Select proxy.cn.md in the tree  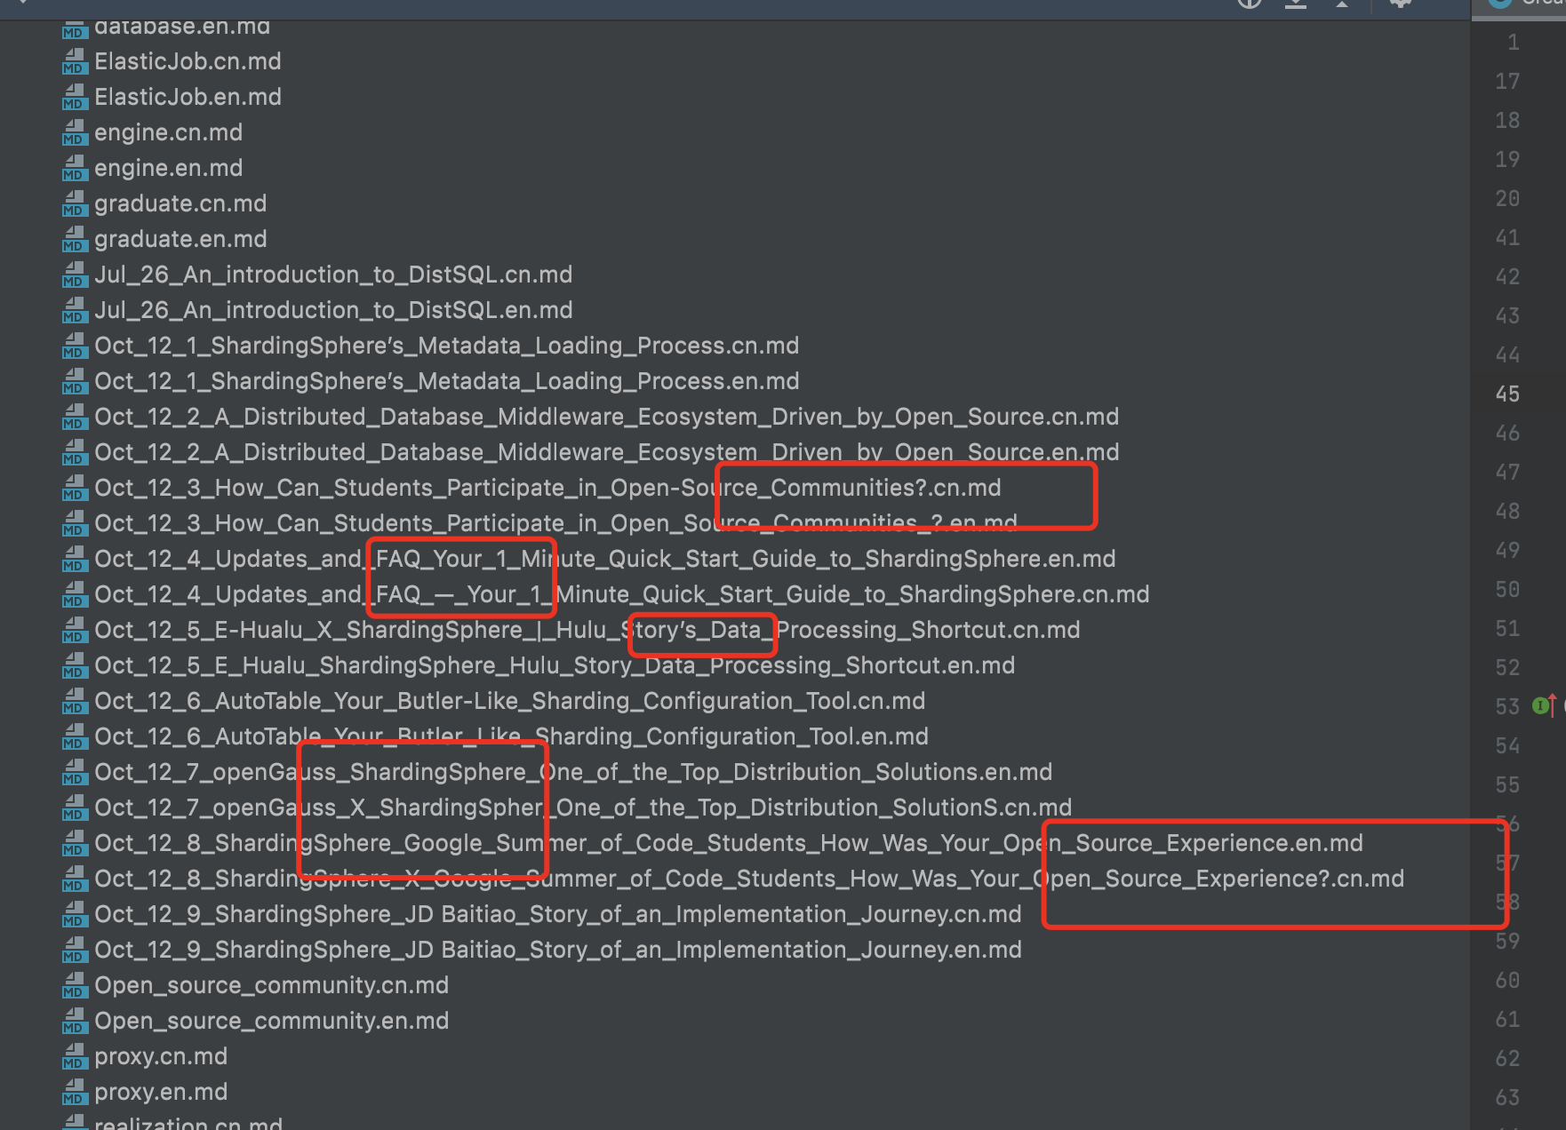[x=161, y=1056]
